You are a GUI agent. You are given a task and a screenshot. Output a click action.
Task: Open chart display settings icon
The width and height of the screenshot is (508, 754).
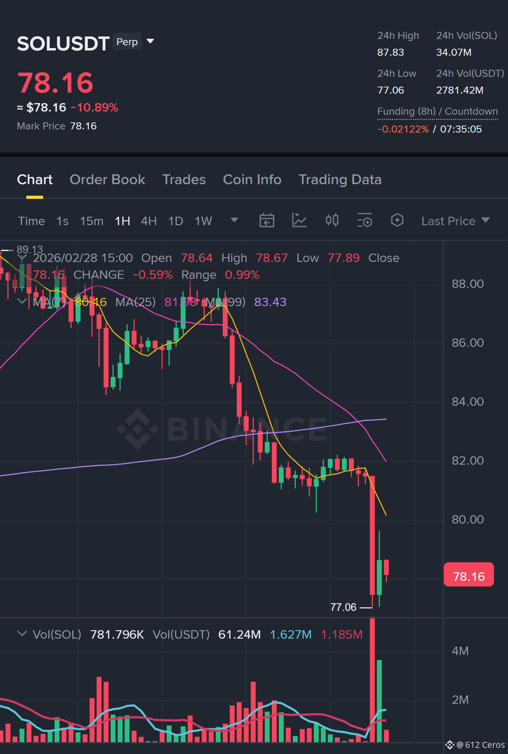click(364, 221)
